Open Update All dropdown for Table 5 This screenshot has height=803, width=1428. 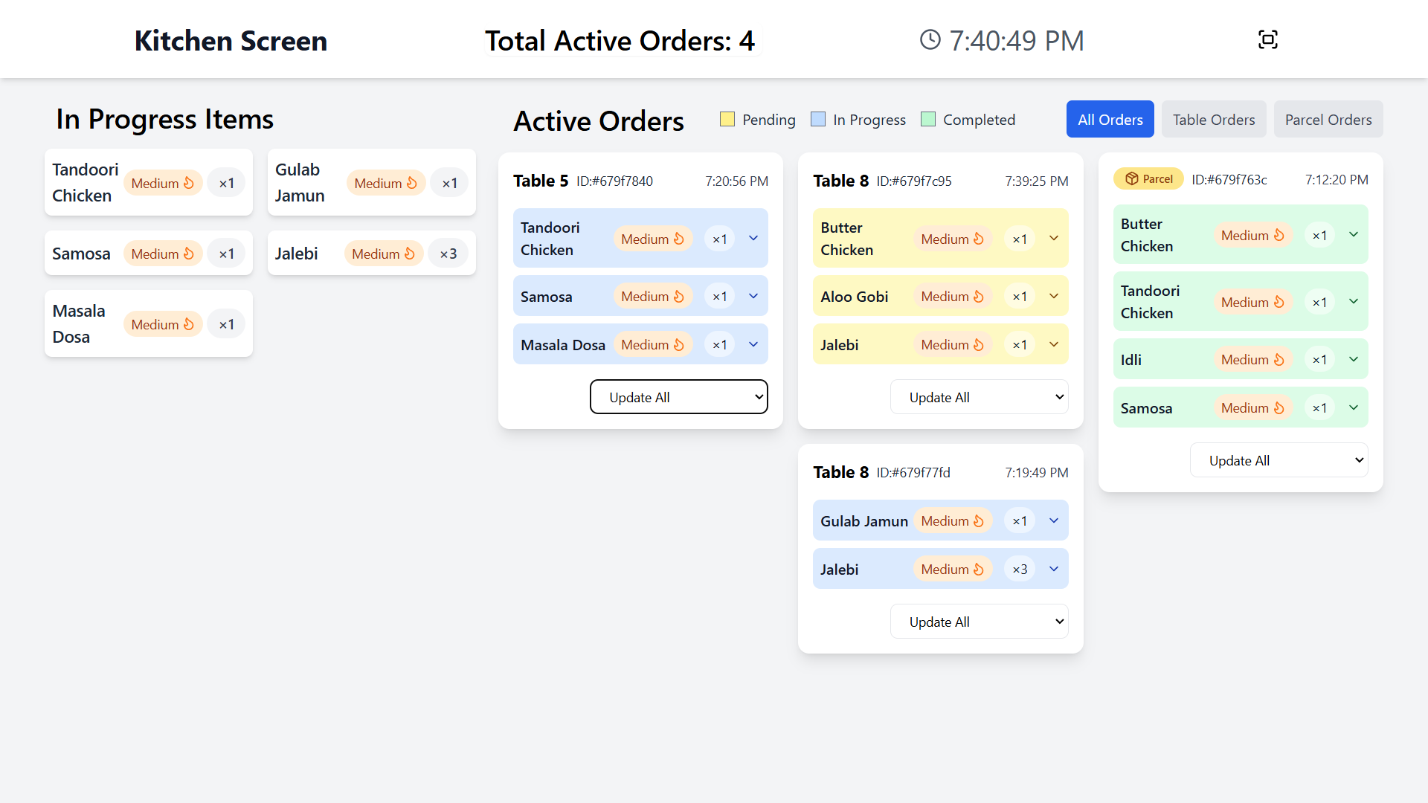point(679,397)
